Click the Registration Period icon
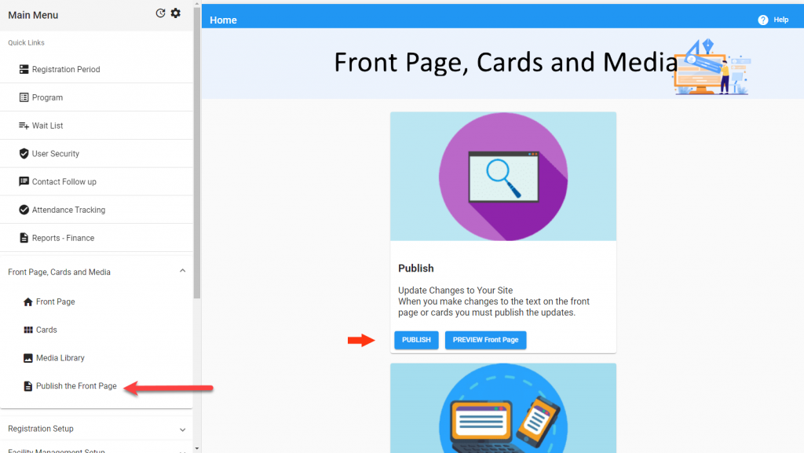 tap(24, 69)
